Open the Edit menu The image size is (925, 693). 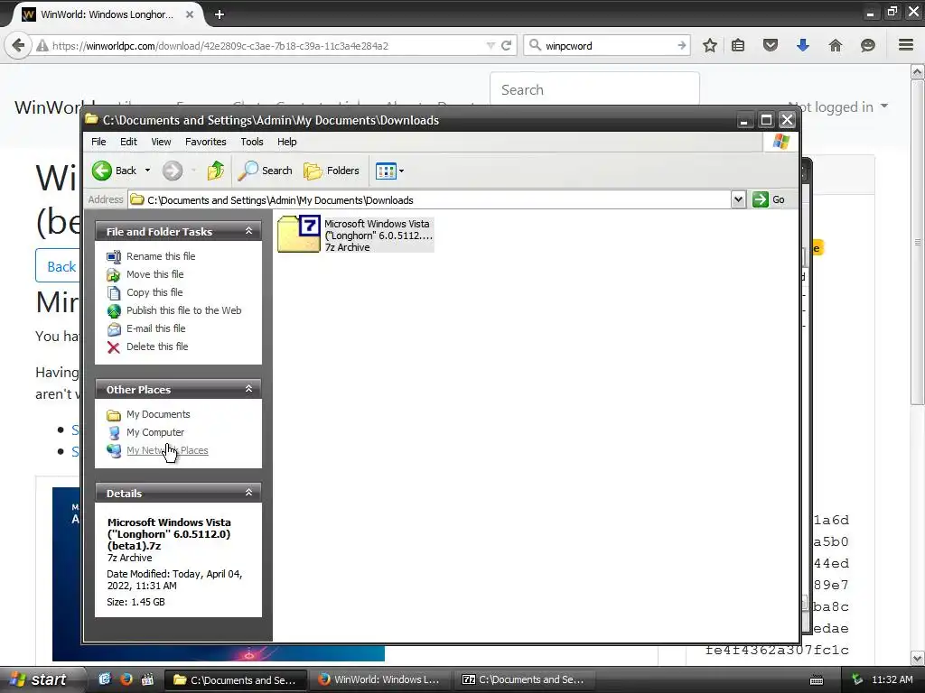tap(128, 142)
